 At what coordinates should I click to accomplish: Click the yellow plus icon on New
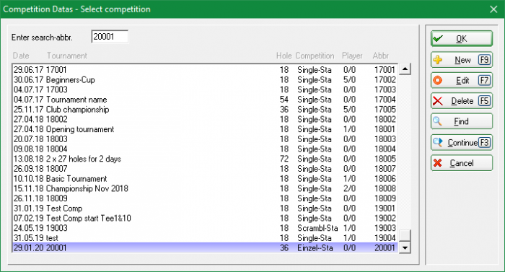[438, 60]
